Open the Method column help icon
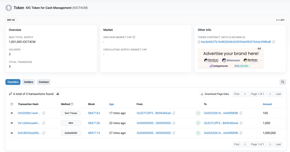The width and height of the screenshot is (290, 152). 72,104
